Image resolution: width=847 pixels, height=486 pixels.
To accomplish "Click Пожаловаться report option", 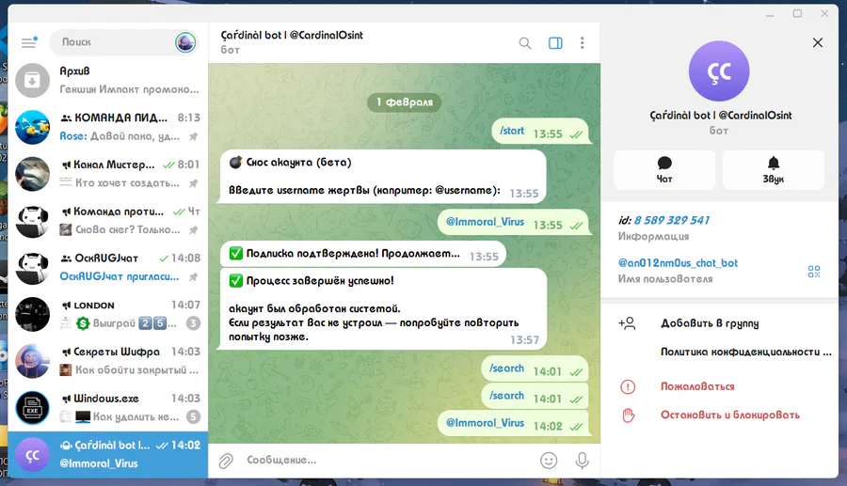I will [x=697, y=386].
